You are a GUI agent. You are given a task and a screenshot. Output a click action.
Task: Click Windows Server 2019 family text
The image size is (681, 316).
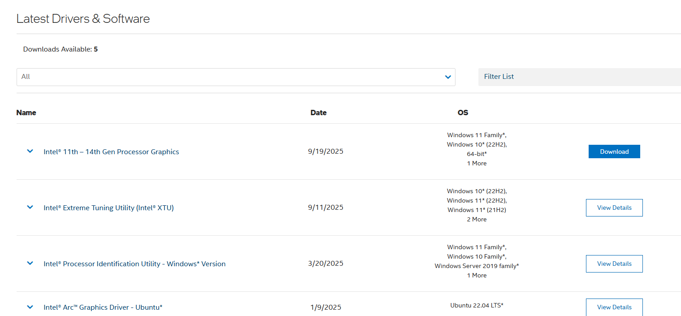coord(477,266)
